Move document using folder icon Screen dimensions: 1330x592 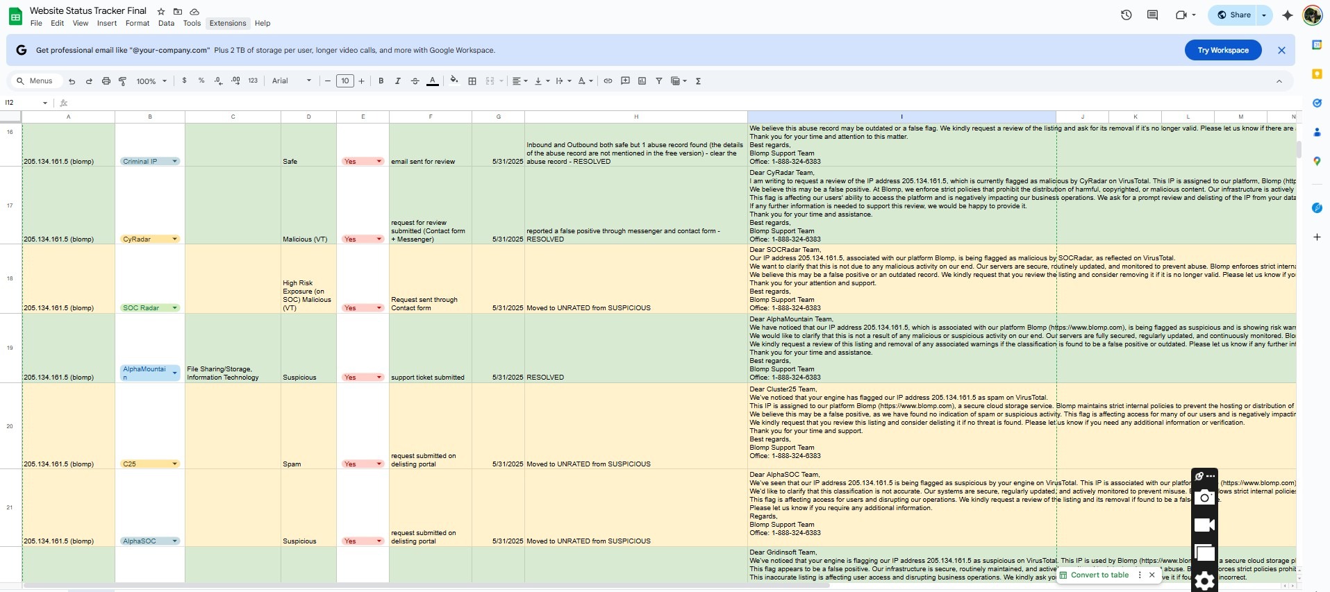point(178,12)
